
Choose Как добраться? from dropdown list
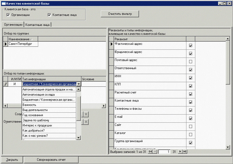49,130
